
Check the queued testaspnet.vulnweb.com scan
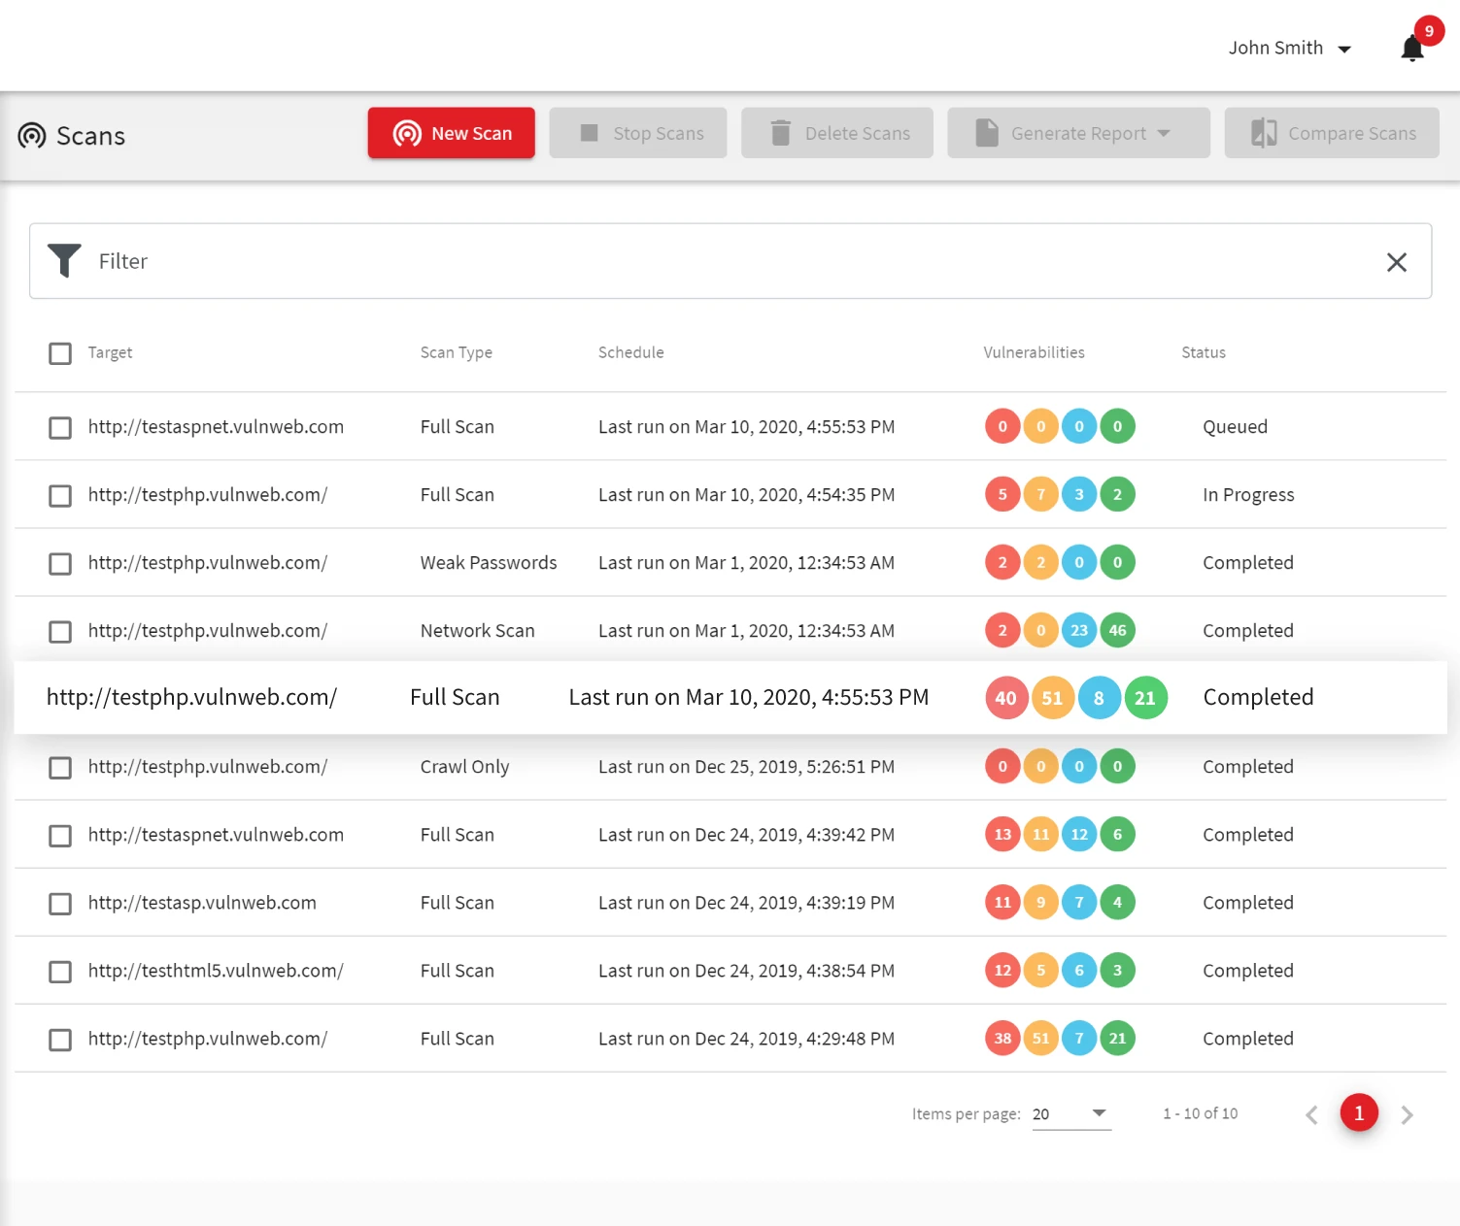point(59,427)
